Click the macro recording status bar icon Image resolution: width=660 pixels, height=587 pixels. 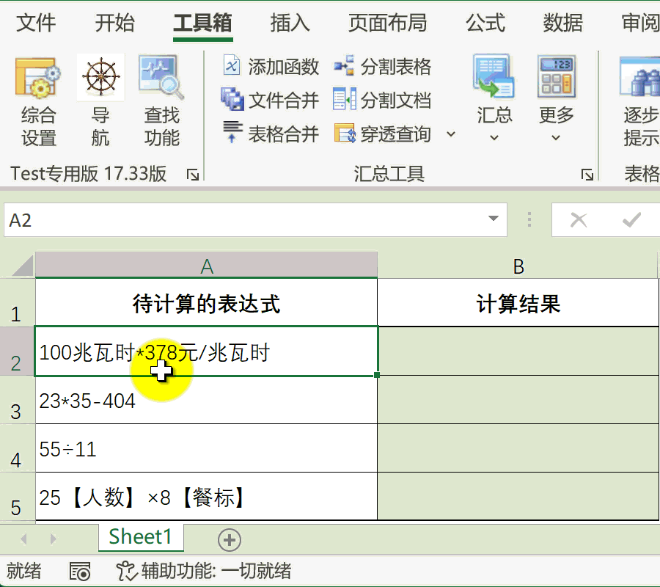pos(80,572)
